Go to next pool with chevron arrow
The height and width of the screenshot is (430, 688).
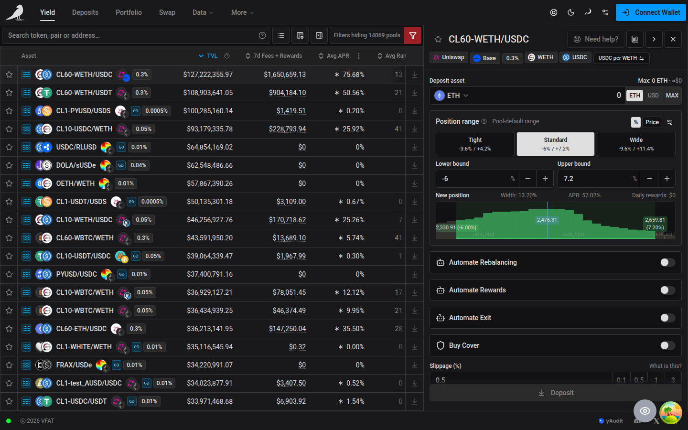click(654, 39)
